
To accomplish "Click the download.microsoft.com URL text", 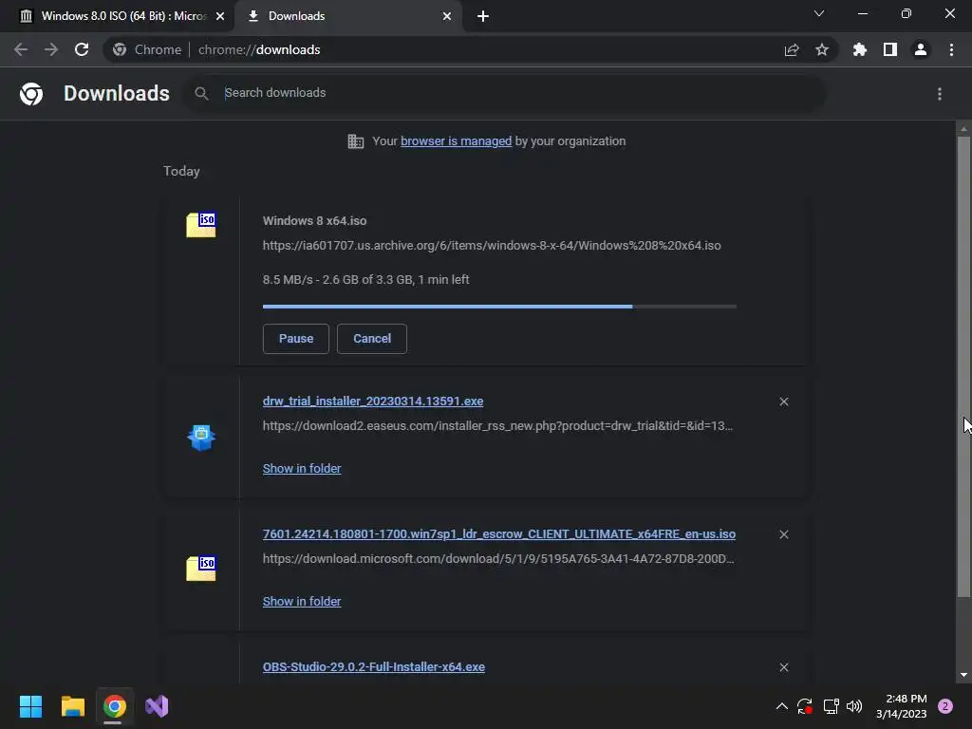I will [x=497, y=558].
